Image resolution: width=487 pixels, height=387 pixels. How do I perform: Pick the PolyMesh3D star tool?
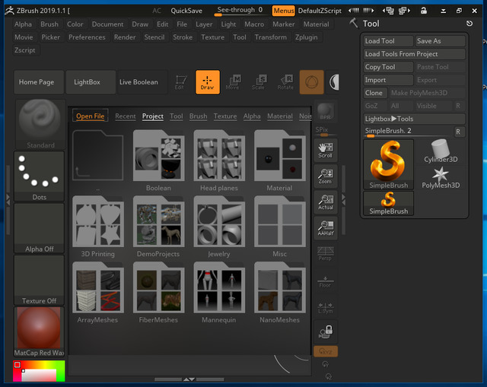(x=441, y=176)
